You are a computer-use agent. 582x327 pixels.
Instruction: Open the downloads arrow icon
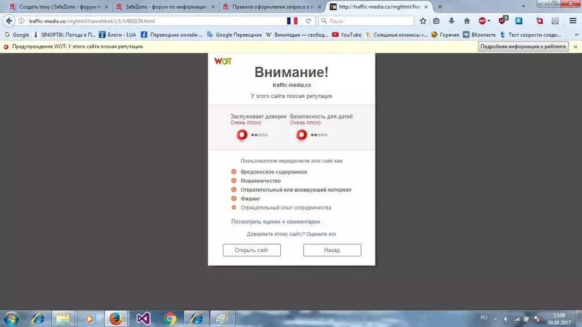tap(451, 21)
